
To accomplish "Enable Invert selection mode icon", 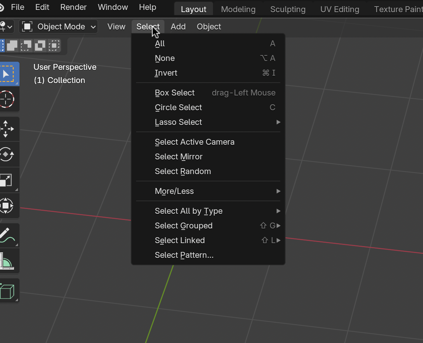I will (x=40, y=46).
